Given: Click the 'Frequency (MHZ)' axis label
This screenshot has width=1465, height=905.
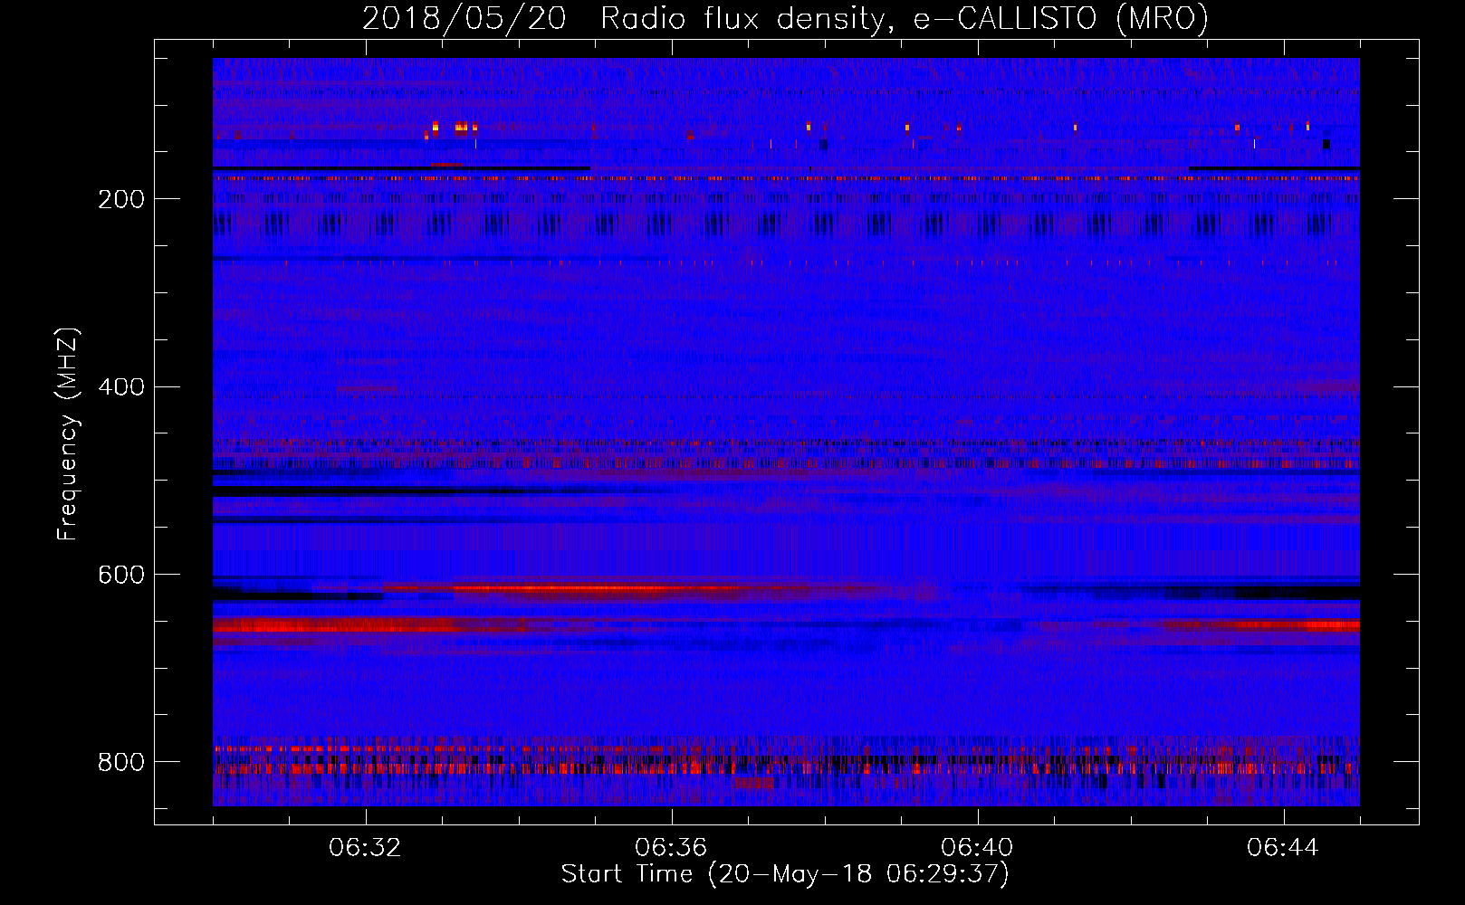Looking at the screenshot, I should click(67, 433).
